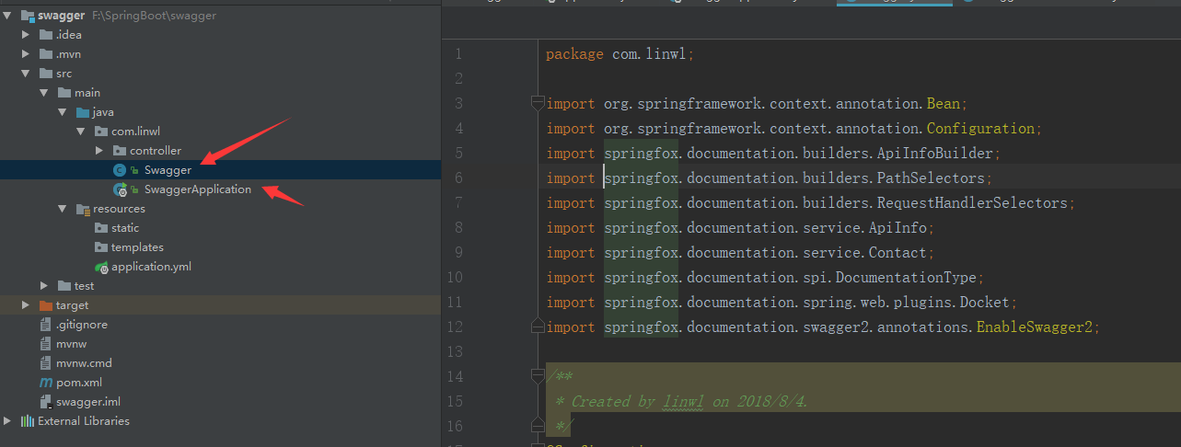The image size is (1181, 447).
Task: Click 'ApiInfoBuilder' in the editor
Action: coord(934,154)
